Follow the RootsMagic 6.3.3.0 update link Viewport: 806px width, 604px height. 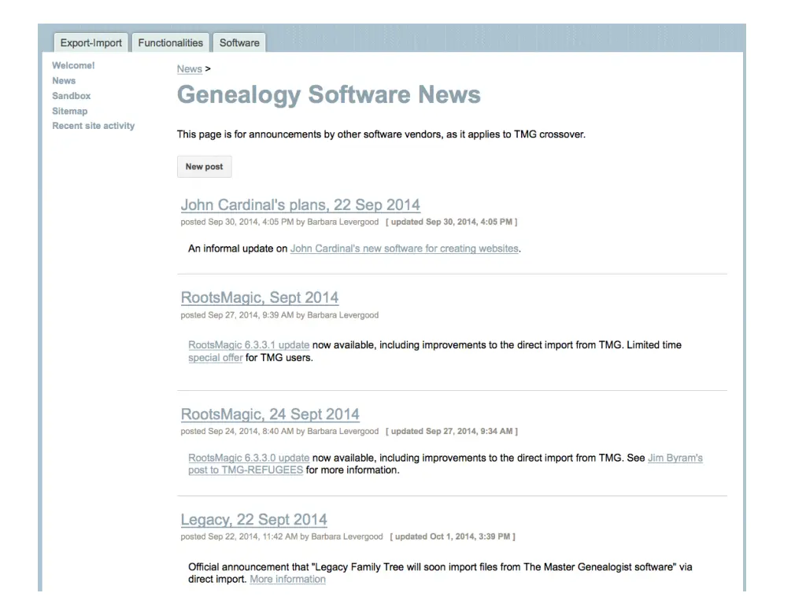pyautogui.click(x=249, y=458)
